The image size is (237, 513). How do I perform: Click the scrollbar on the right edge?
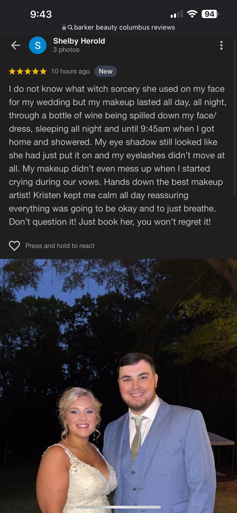point(234,118)
